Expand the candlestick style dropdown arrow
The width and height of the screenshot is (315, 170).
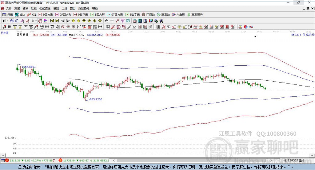coord(36,21)
